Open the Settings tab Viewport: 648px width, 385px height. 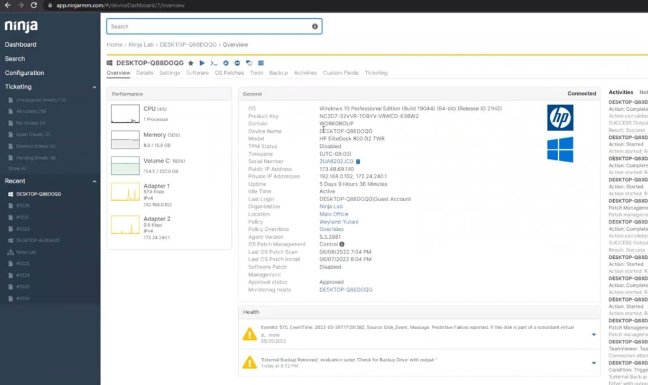(169, 73)
